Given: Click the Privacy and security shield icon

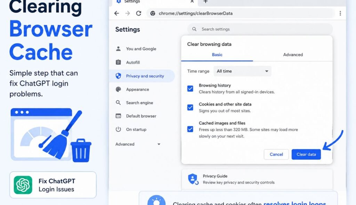Looking at the screenshot, I should (x=118, y=76).
